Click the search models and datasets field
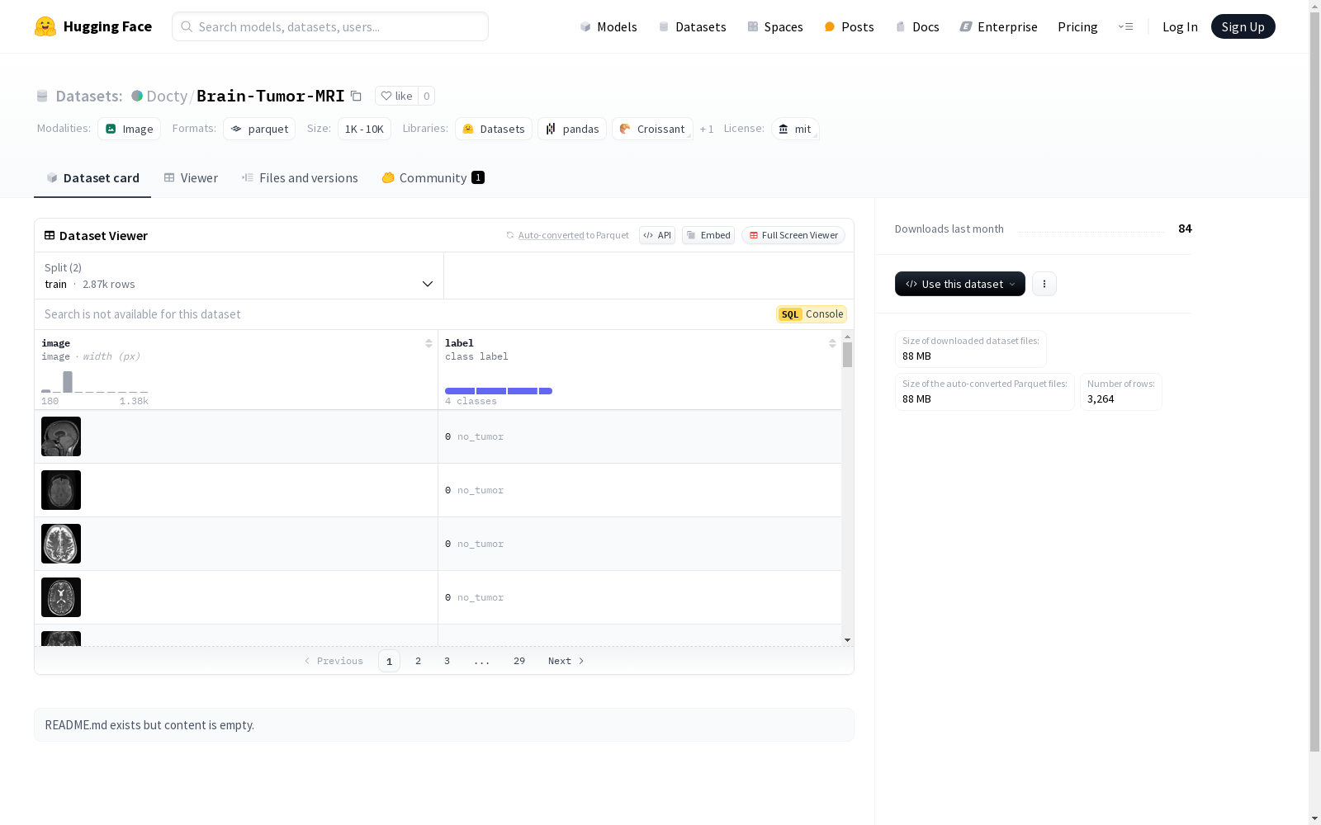 click(x=330, y=26)
